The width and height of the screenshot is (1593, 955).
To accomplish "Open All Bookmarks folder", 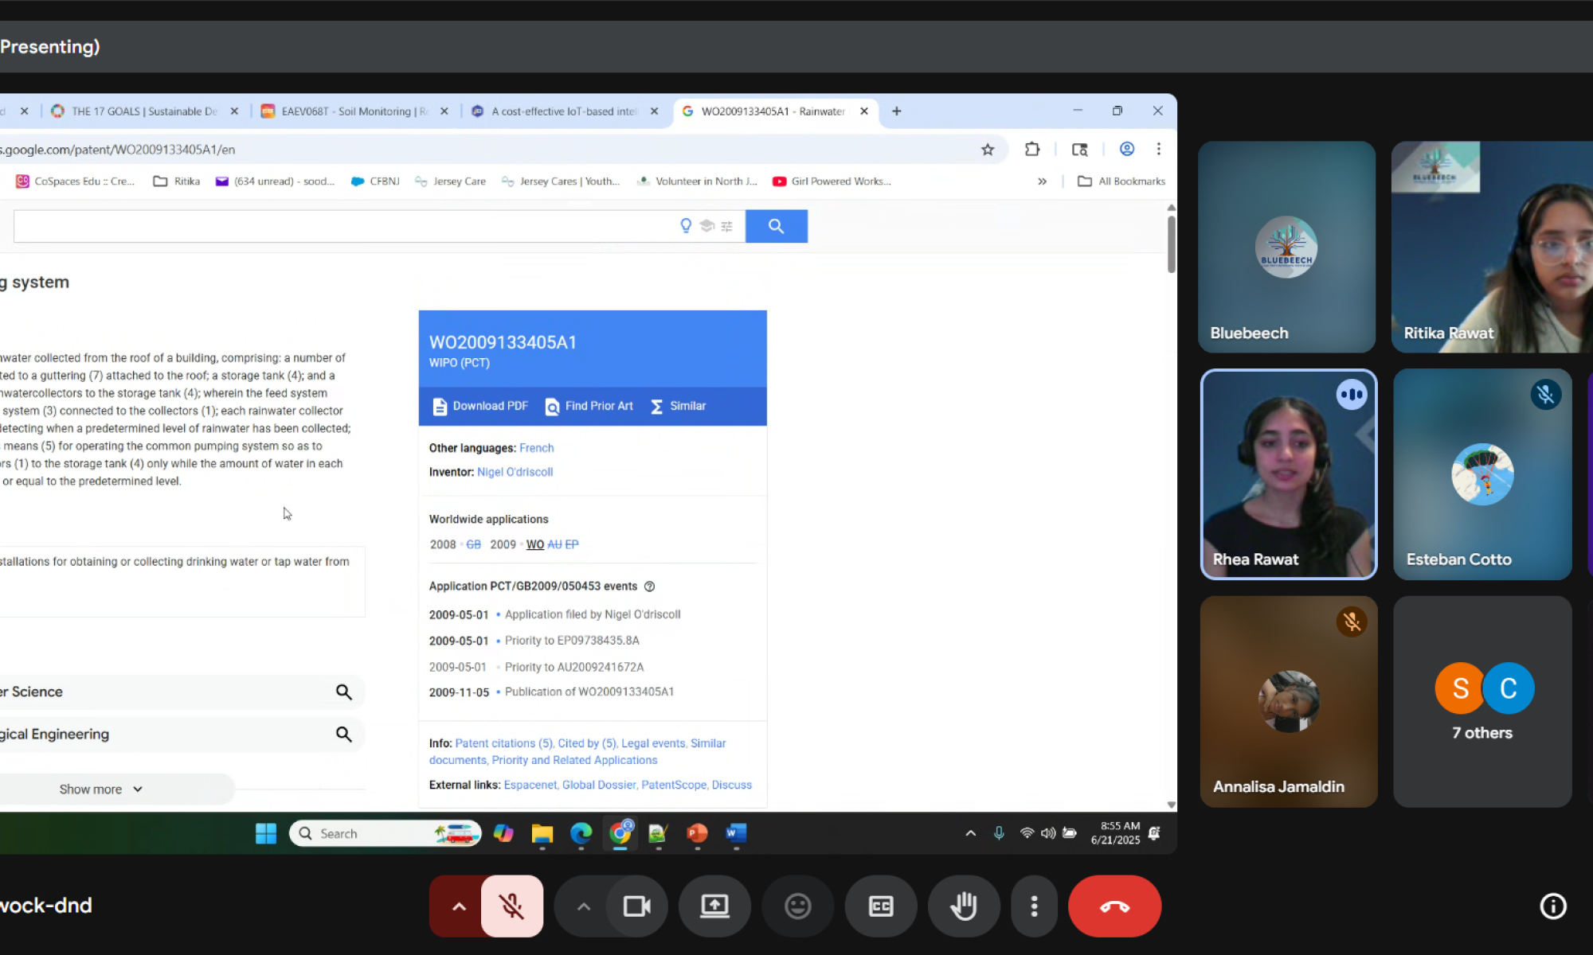I will pyautogui.click(x=1121, y=181).
